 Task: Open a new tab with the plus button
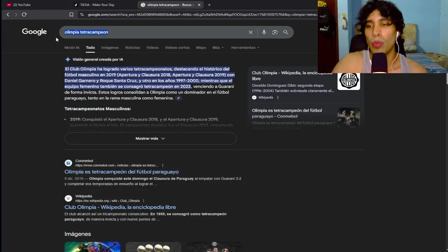pyautogui.click(x=209, y=5)
